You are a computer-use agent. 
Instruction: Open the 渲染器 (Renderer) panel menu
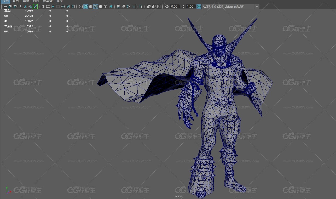(x=48, y=1)
